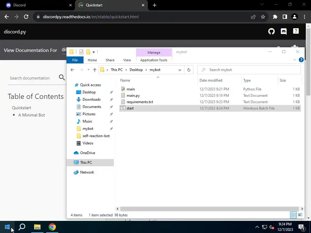Select the main.py text document
This screenshot has width=311, height=233.
point(210,96)
